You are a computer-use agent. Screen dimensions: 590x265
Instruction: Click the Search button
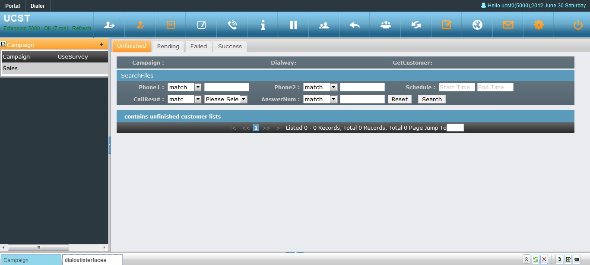click(431, 99)
